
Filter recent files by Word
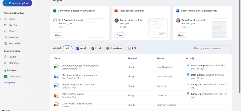click(81, 48)
